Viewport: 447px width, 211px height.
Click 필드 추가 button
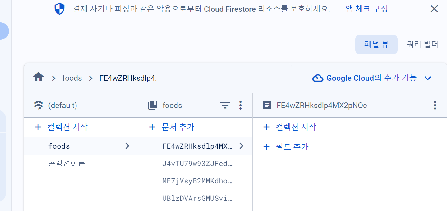286,147
